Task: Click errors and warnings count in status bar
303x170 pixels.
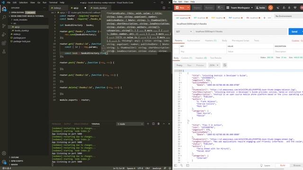Action: 7,168
